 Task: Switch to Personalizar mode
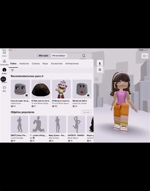(59, 55)
